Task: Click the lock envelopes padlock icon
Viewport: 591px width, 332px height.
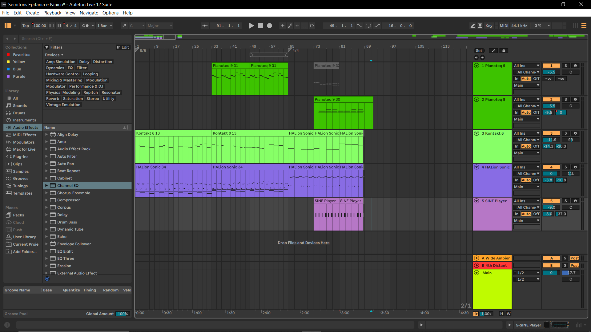Action: [504, 51]
